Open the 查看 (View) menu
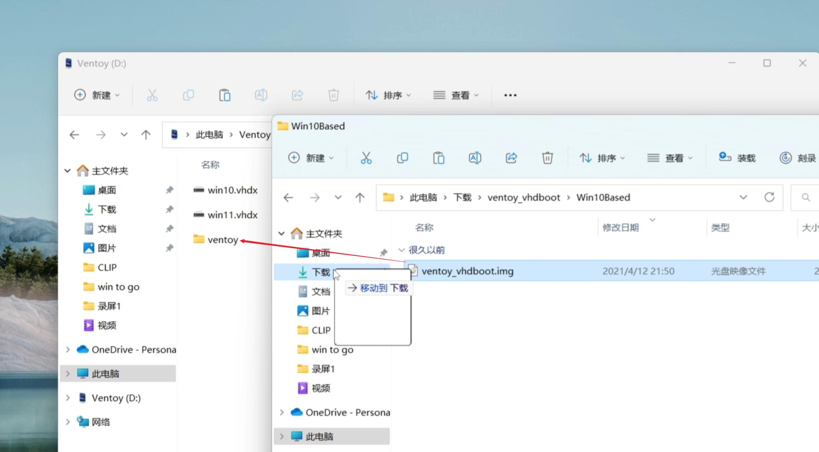 click(x=670, y=158)
